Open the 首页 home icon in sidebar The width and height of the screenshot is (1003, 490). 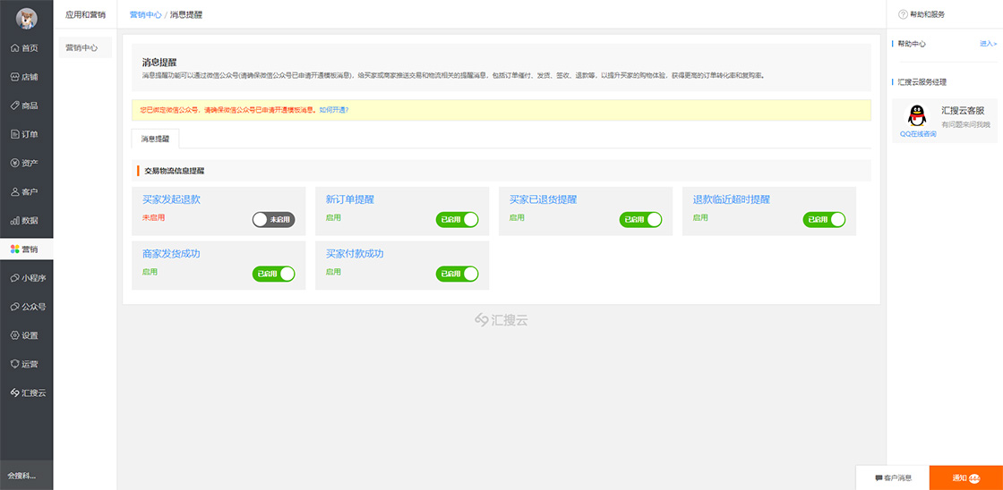coord(15,48)
